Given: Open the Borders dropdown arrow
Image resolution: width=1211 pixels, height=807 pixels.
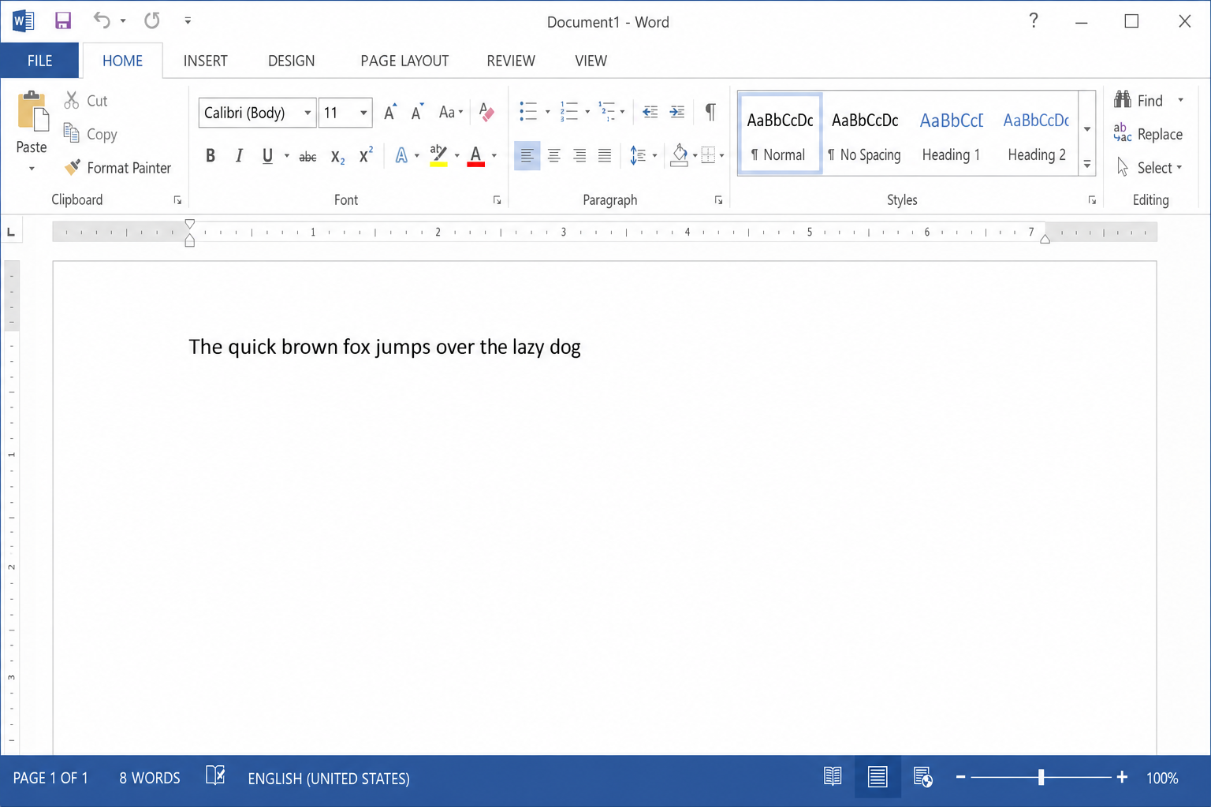Looking at the screenshot, I should click(x=721, y=156).
